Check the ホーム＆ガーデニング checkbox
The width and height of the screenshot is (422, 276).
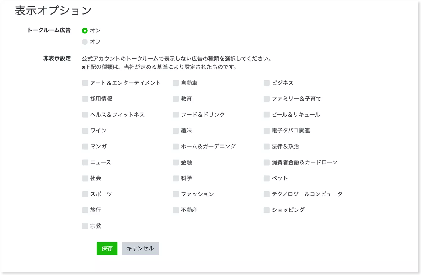pos(176,146)
